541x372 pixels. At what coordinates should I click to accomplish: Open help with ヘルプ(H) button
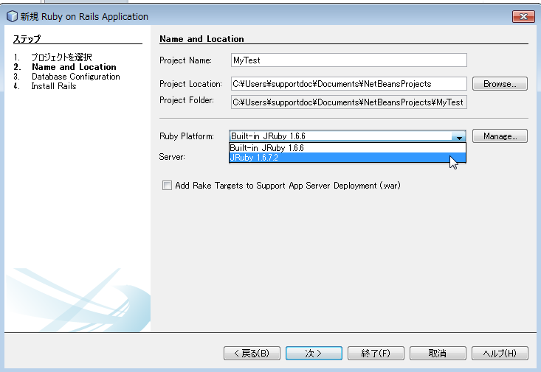point(500,353)
